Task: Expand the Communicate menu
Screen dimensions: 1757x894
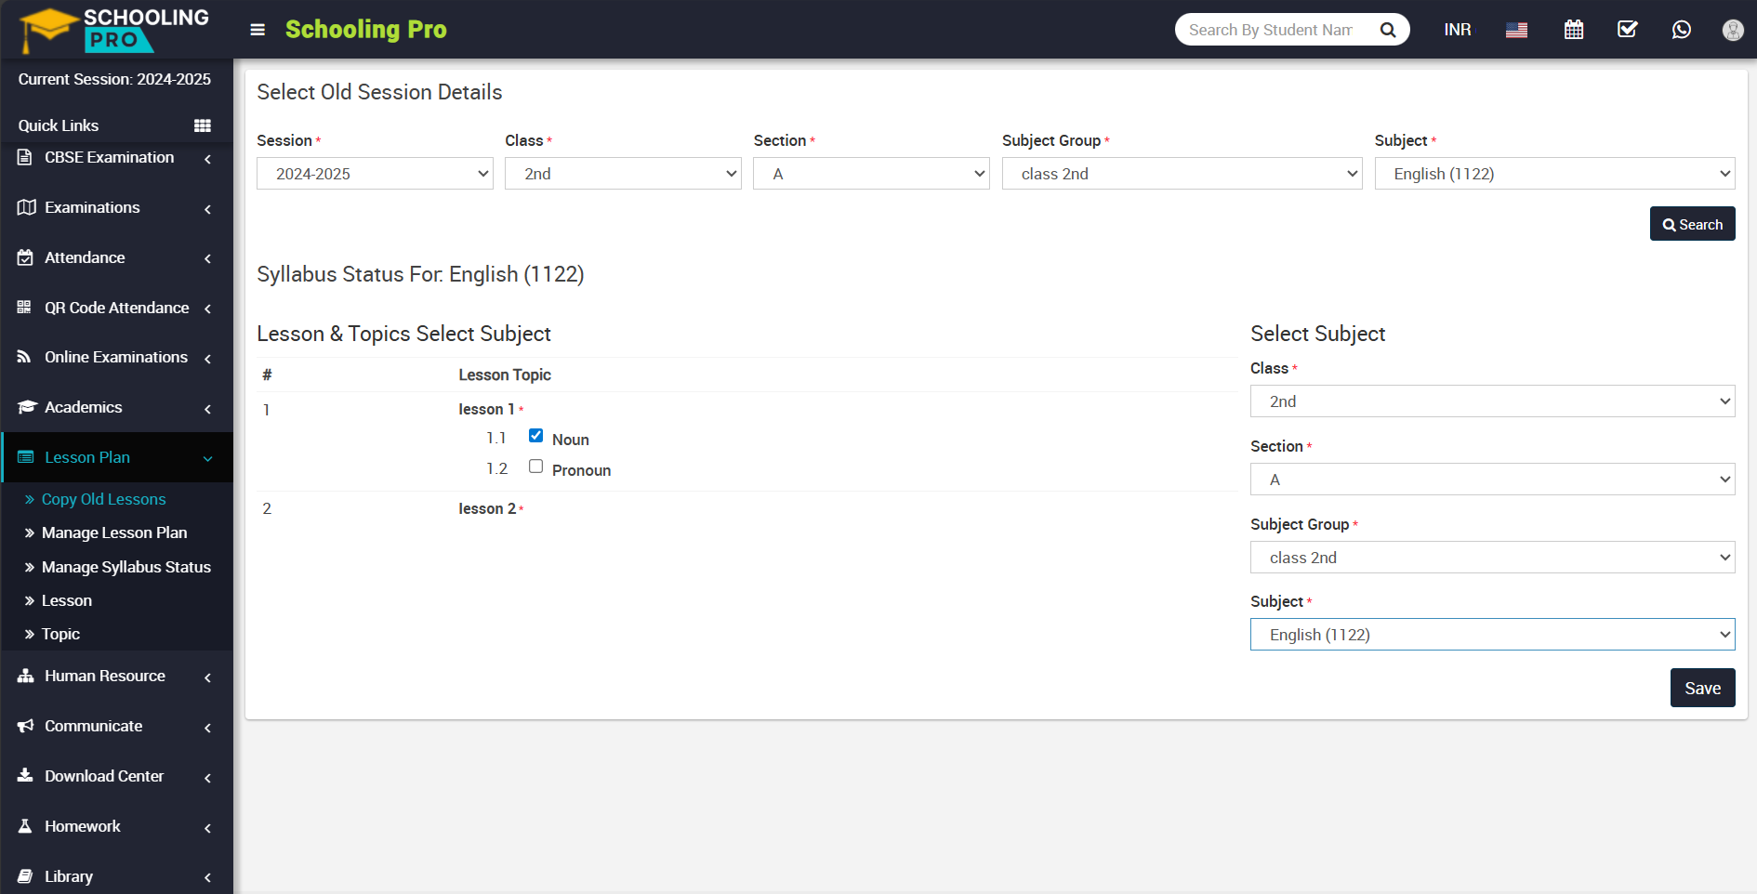Action: [x=207, y=728]
